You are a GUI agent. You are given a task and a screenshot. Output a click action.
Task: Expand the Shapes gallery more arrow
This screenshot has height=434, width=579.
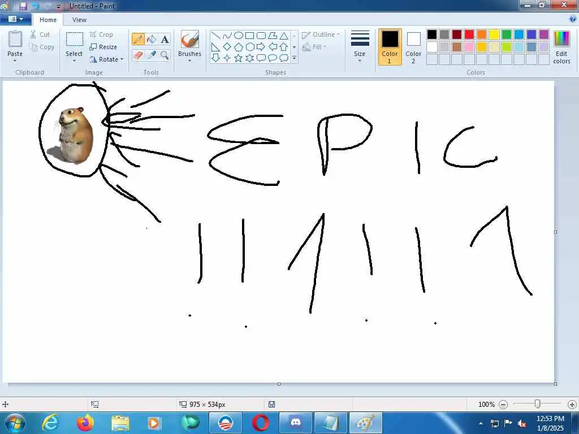[x=294, y=58]
